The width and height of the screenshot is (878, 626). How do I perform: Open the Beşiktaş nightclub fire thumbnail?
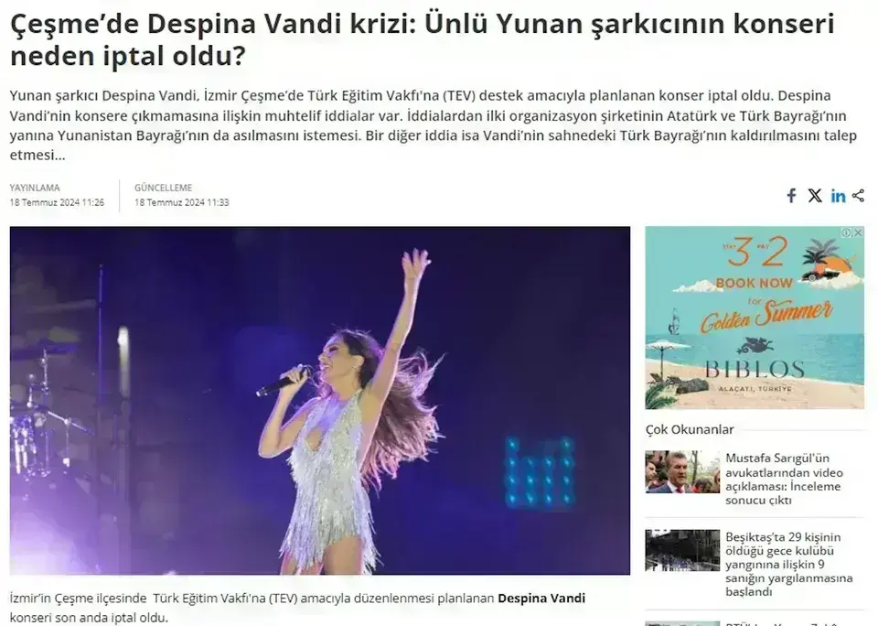click(x=682, y=550)
